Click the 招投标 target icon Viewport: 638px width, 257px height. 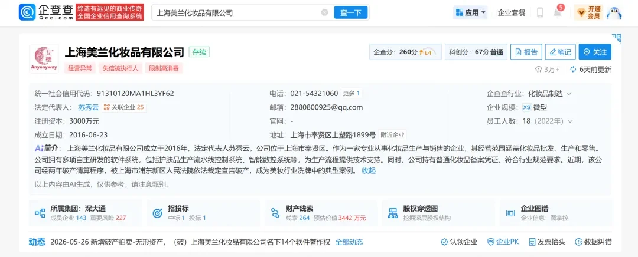tap(158, 213)
